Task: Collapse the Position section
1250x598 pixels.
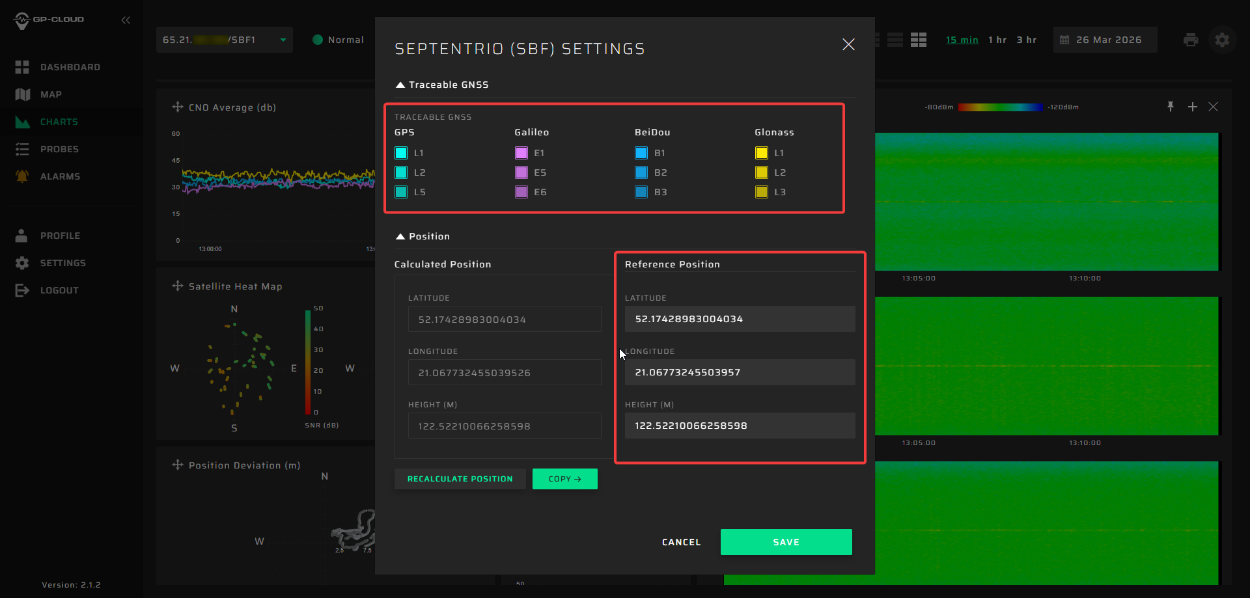Action: tap(423, 236)
